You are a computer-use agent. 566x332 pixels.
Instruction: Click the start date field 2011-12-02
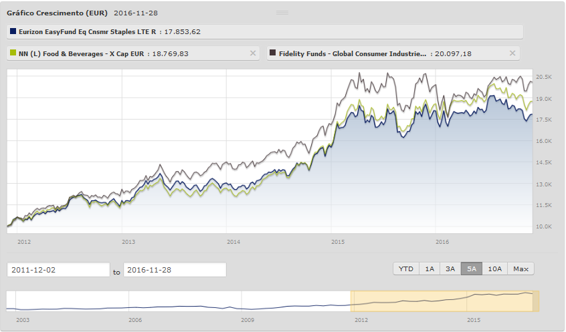coord(58,270)
